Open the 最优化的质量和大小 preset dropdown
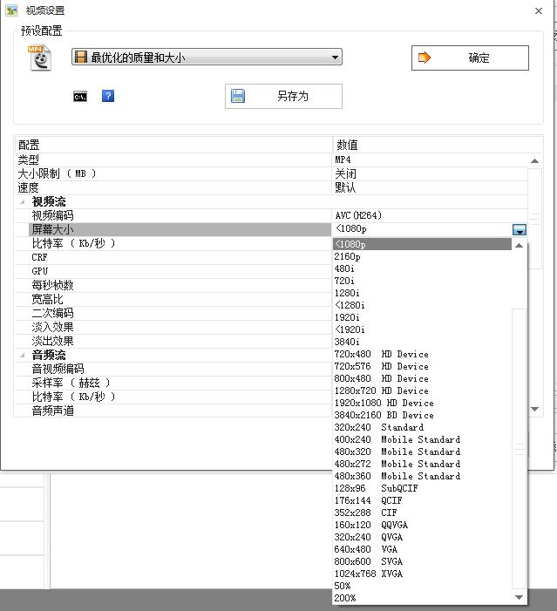The width and height of the screenshot is (557, 611). click(207, 58)
